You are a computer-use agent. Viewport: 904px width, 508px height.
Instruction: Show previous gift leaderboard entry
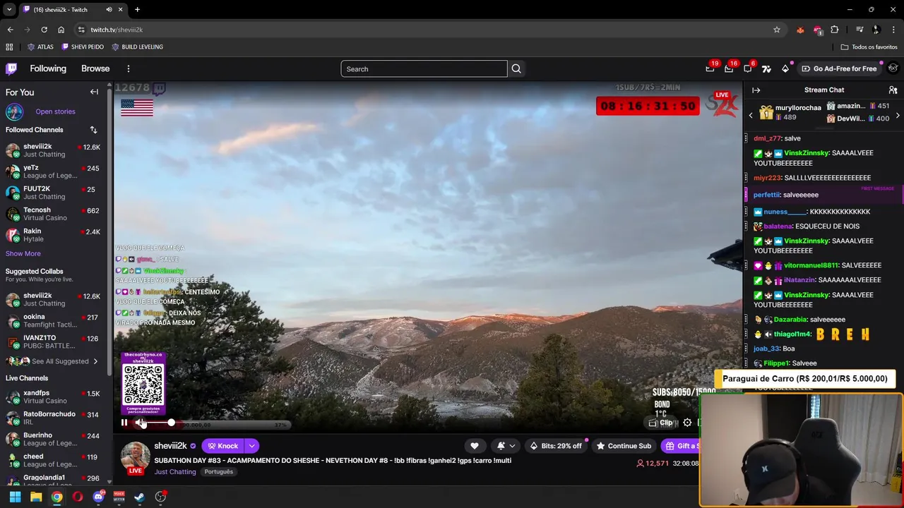pos(751,116)
